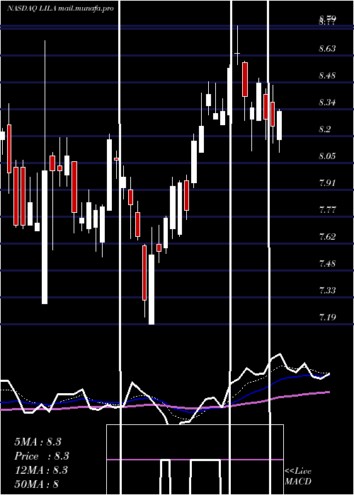This screenshot has width=354, height=495.
Task: Click the 7.33 price axis label
Action: coord(328,290)
